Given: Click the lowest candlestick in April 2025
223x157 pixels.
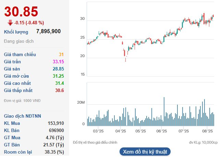Looking at the screenshot, I should [125, 59].
